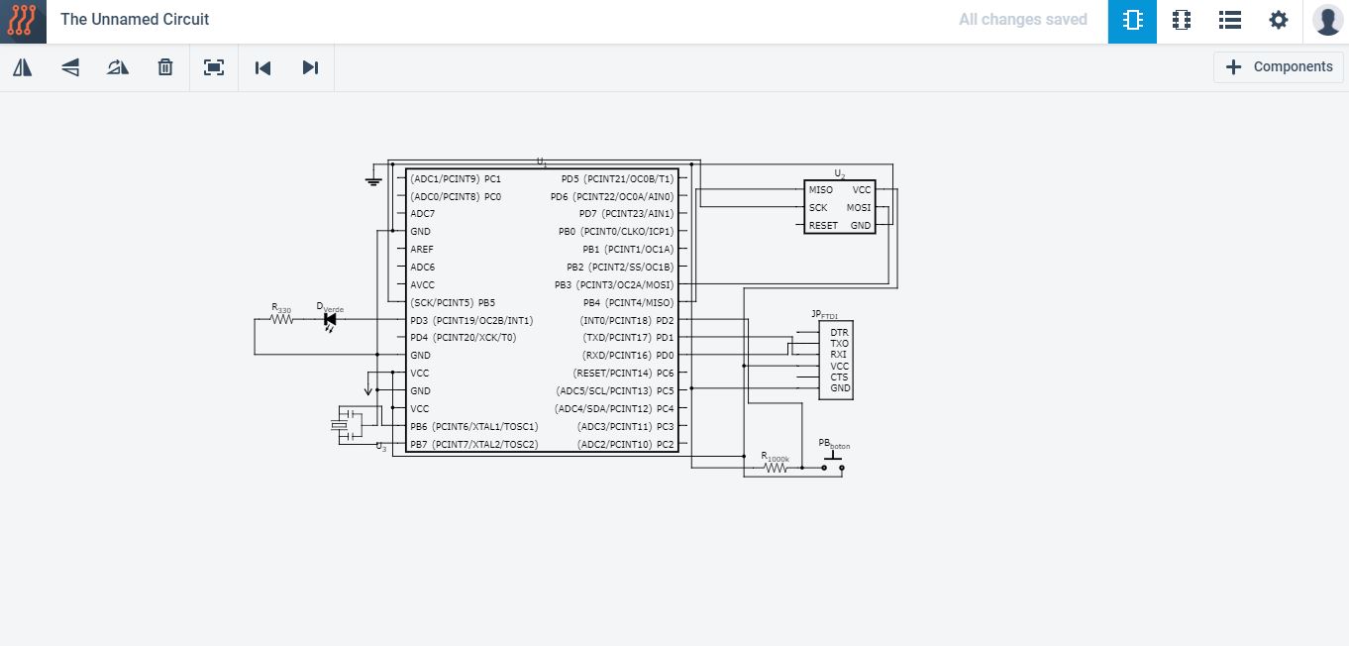Click the TXO pin on FTDI header

coord(839,344)
